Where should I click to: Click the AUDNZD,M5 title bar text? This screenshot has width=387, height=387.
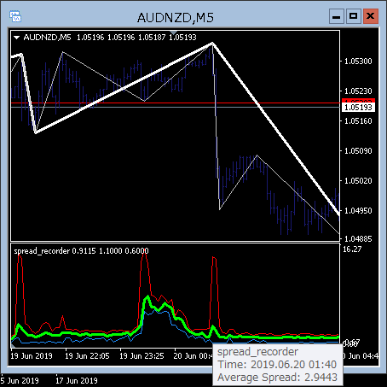(x=176, y=18)
